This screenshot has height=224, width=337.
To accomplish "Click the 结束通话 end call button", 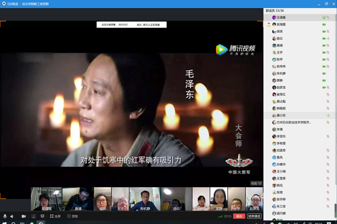I will tap(254, 216).
